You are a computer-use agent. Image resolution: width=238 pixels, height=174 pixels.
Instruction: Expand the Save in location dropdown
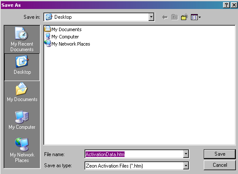pos(151,17)
